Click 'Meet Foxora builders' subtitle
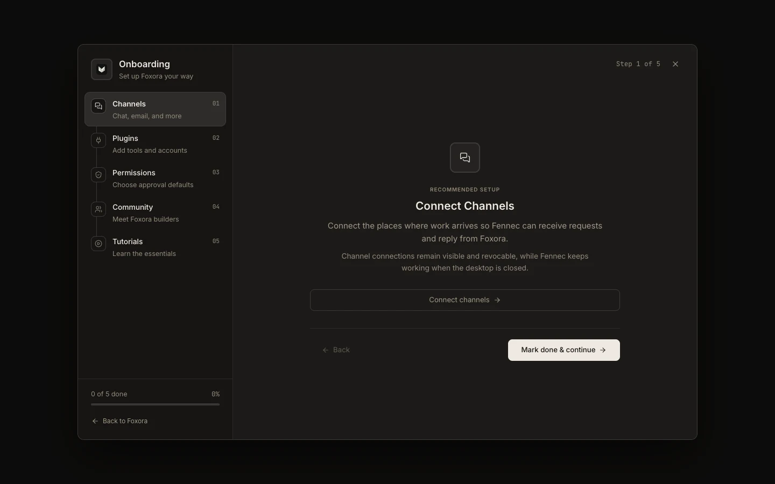The image size is (775, 484). (x=146, y=219)
